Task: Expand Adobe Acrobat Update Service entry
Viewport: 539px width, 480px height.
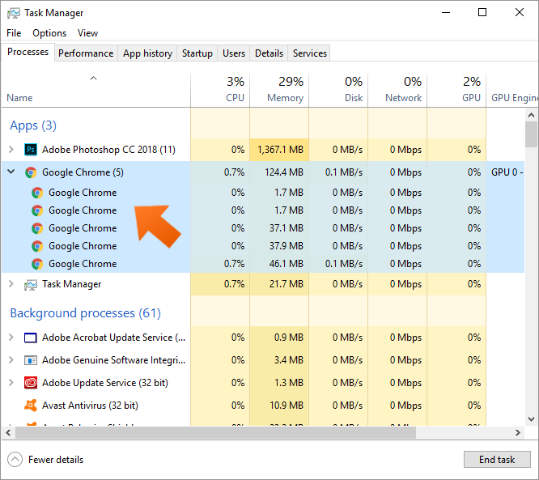Action: point(11,338)
